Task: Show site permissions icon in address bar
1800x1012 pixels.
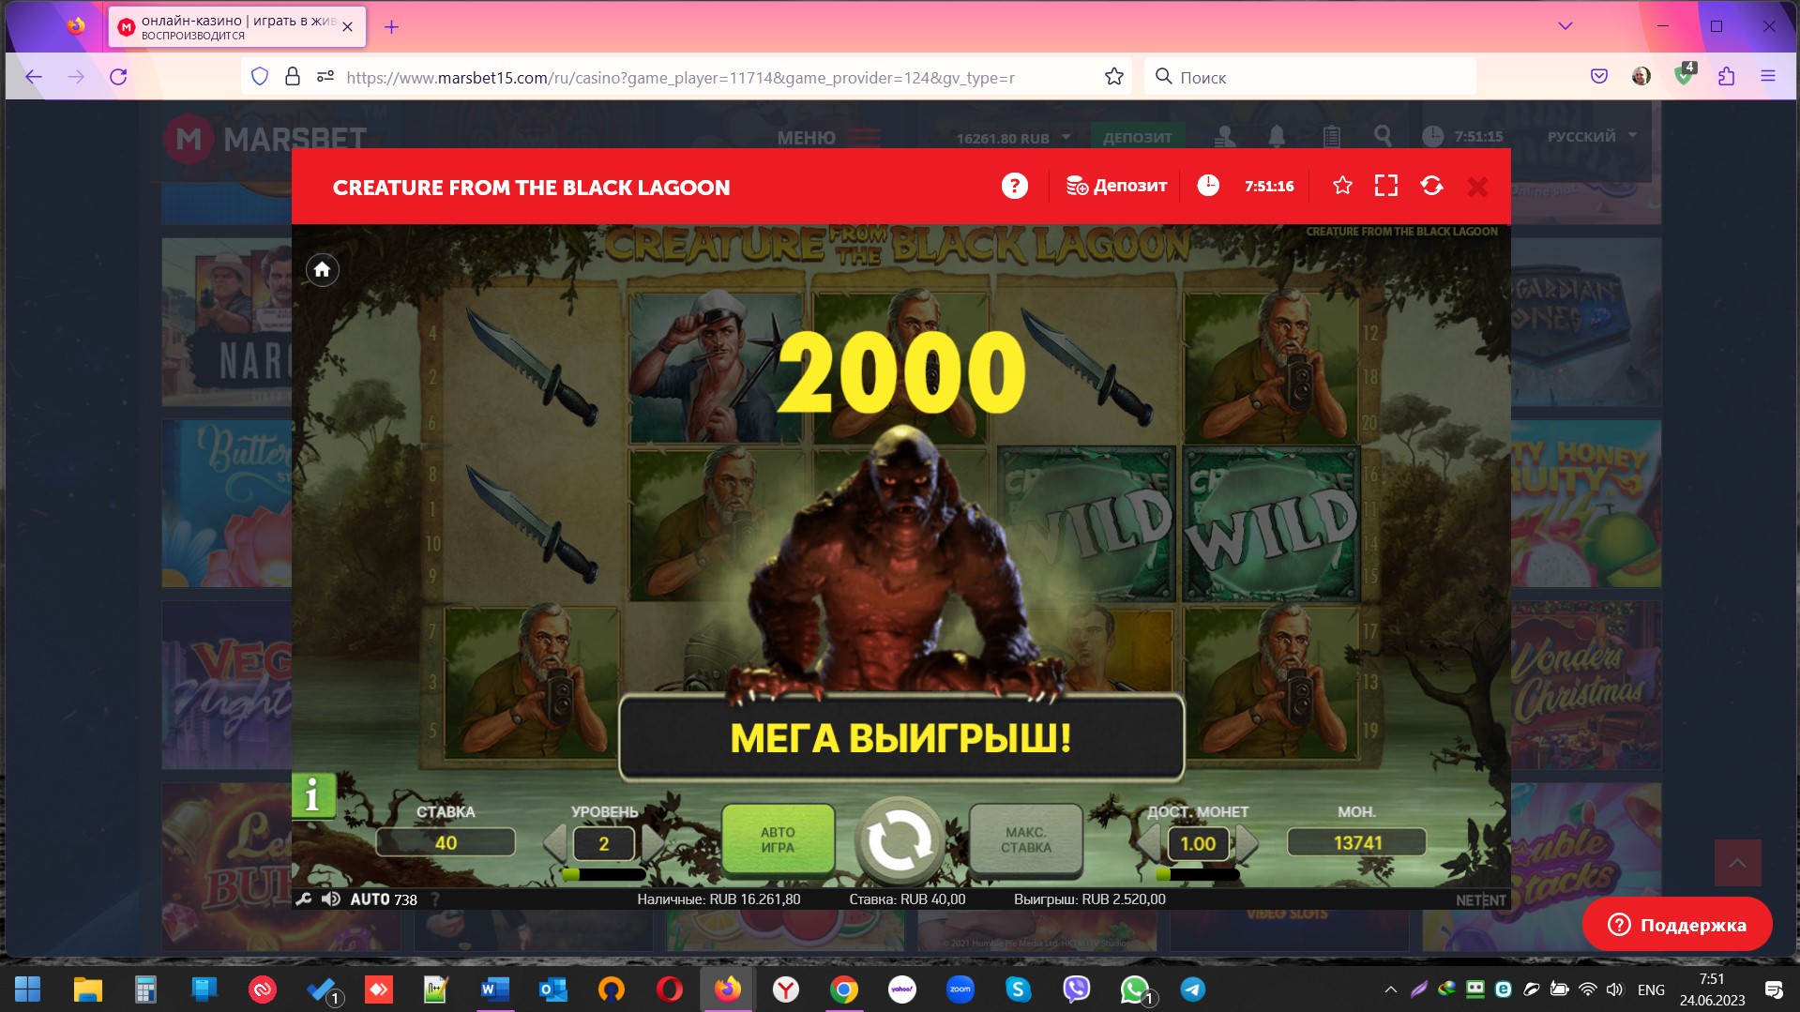Action: 325,77
